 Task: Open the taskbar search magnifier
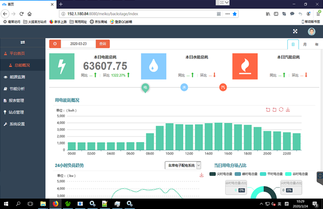pyautogui.click(x=18, y=204)
